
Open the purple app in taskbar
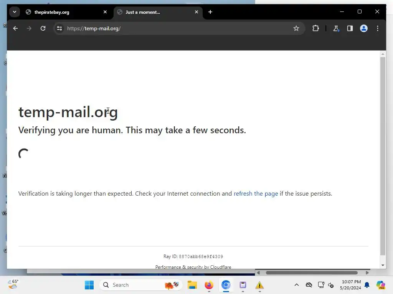coord(243,285)
